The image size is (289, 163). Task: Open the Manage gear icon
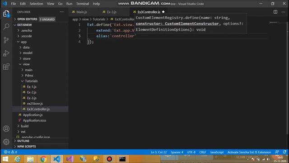tap(6, 142)
